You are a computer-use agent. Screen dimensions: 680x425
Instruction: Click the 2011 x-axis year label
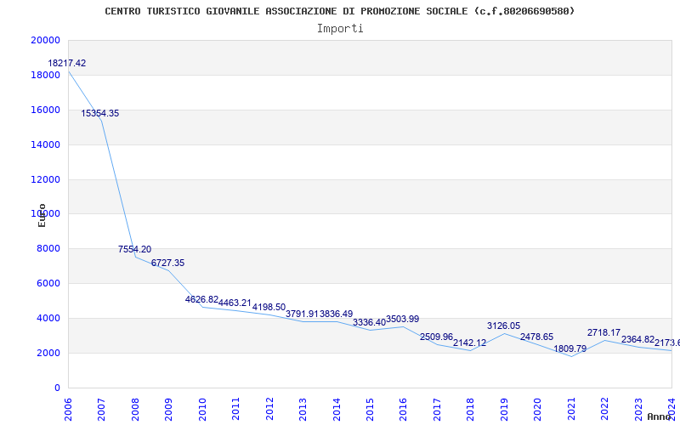point(235,410)
